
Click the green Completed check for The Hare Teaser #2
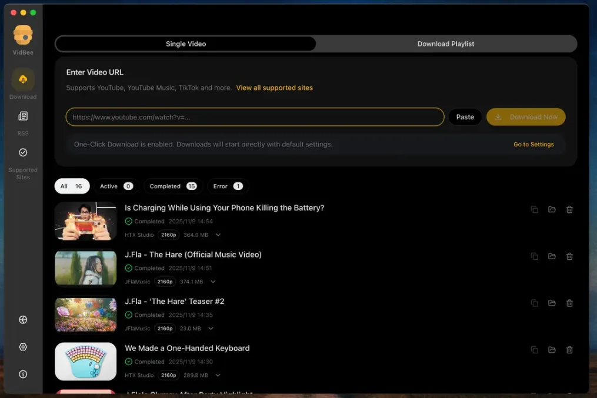(129, 315)
